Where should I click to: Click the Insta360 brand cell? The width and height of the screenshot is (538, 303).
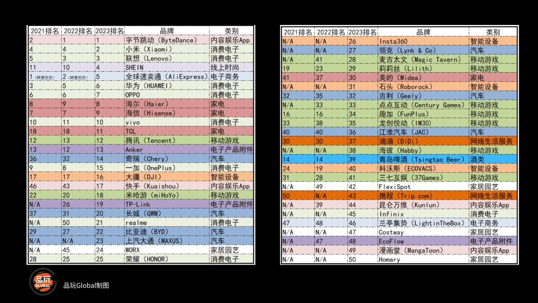[x=423, y=41]
